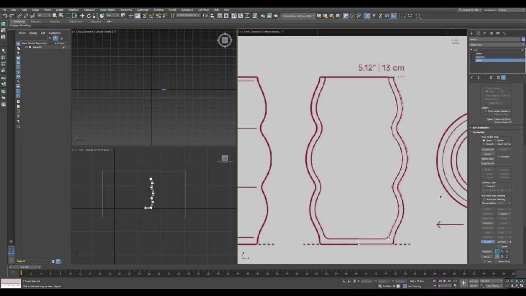
Task: Click the Configure Modifier Sets icon
Action: 498,77
